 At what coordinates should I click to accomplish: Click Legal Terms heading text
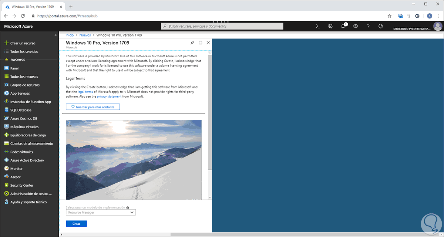click(75, 78)
